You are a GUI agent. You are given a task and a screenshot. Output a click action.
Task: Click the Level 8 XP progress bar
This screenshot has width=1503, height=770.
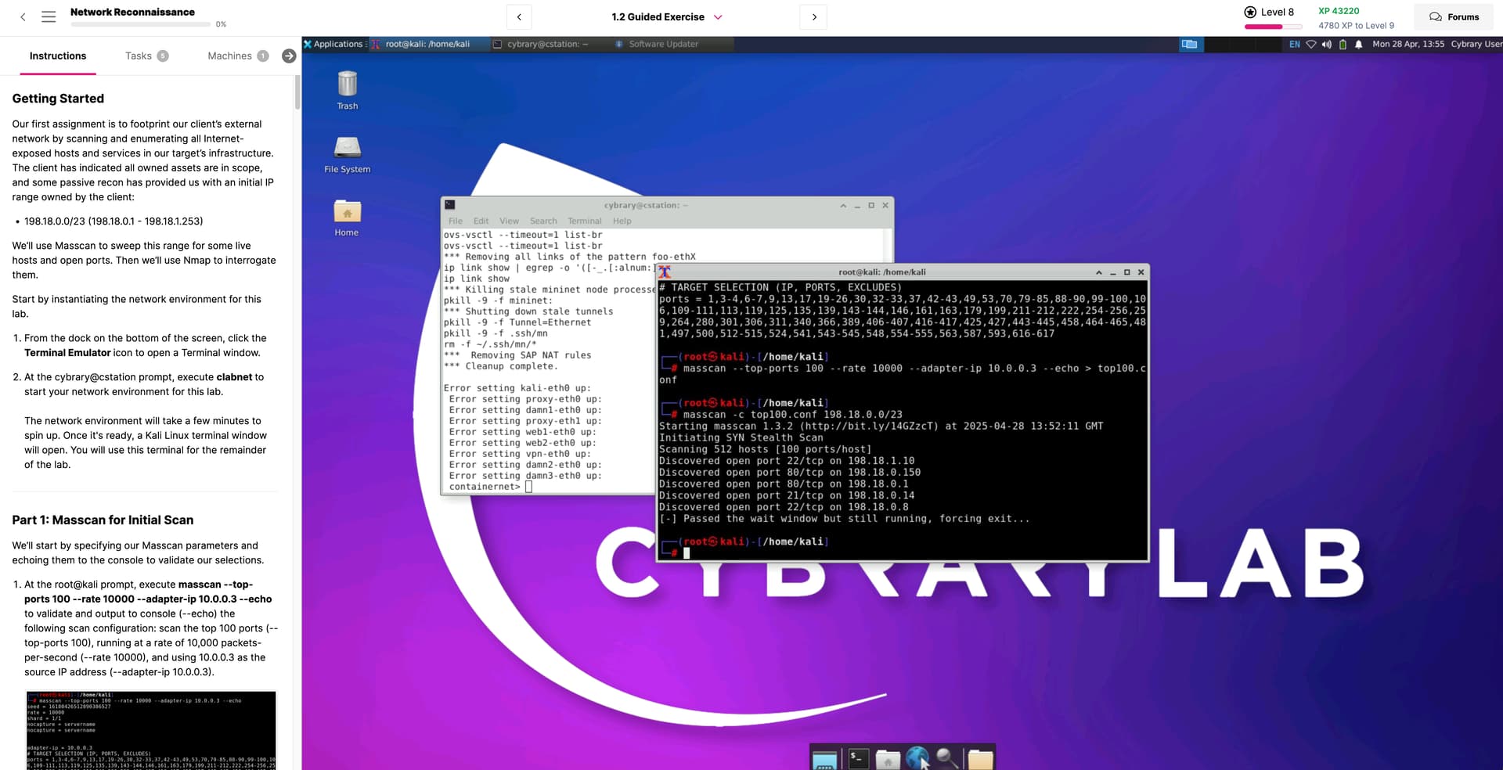pyautogui.click(x=1273, y=27)
